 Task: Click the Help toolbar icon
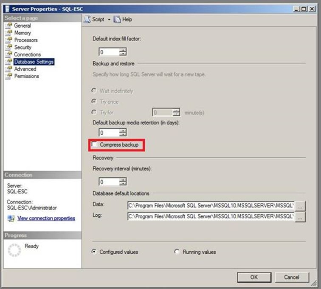[118, 20]
